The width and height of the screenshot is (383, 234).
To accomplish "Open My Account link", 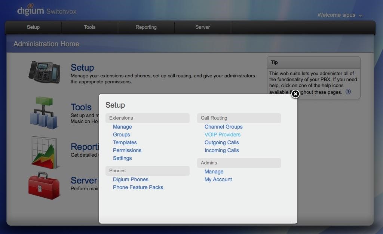I will tap(218, 179).
